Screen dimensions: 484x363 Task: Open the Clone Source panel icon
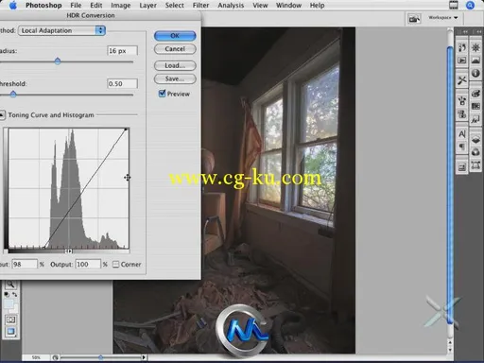tap(462, 113)
